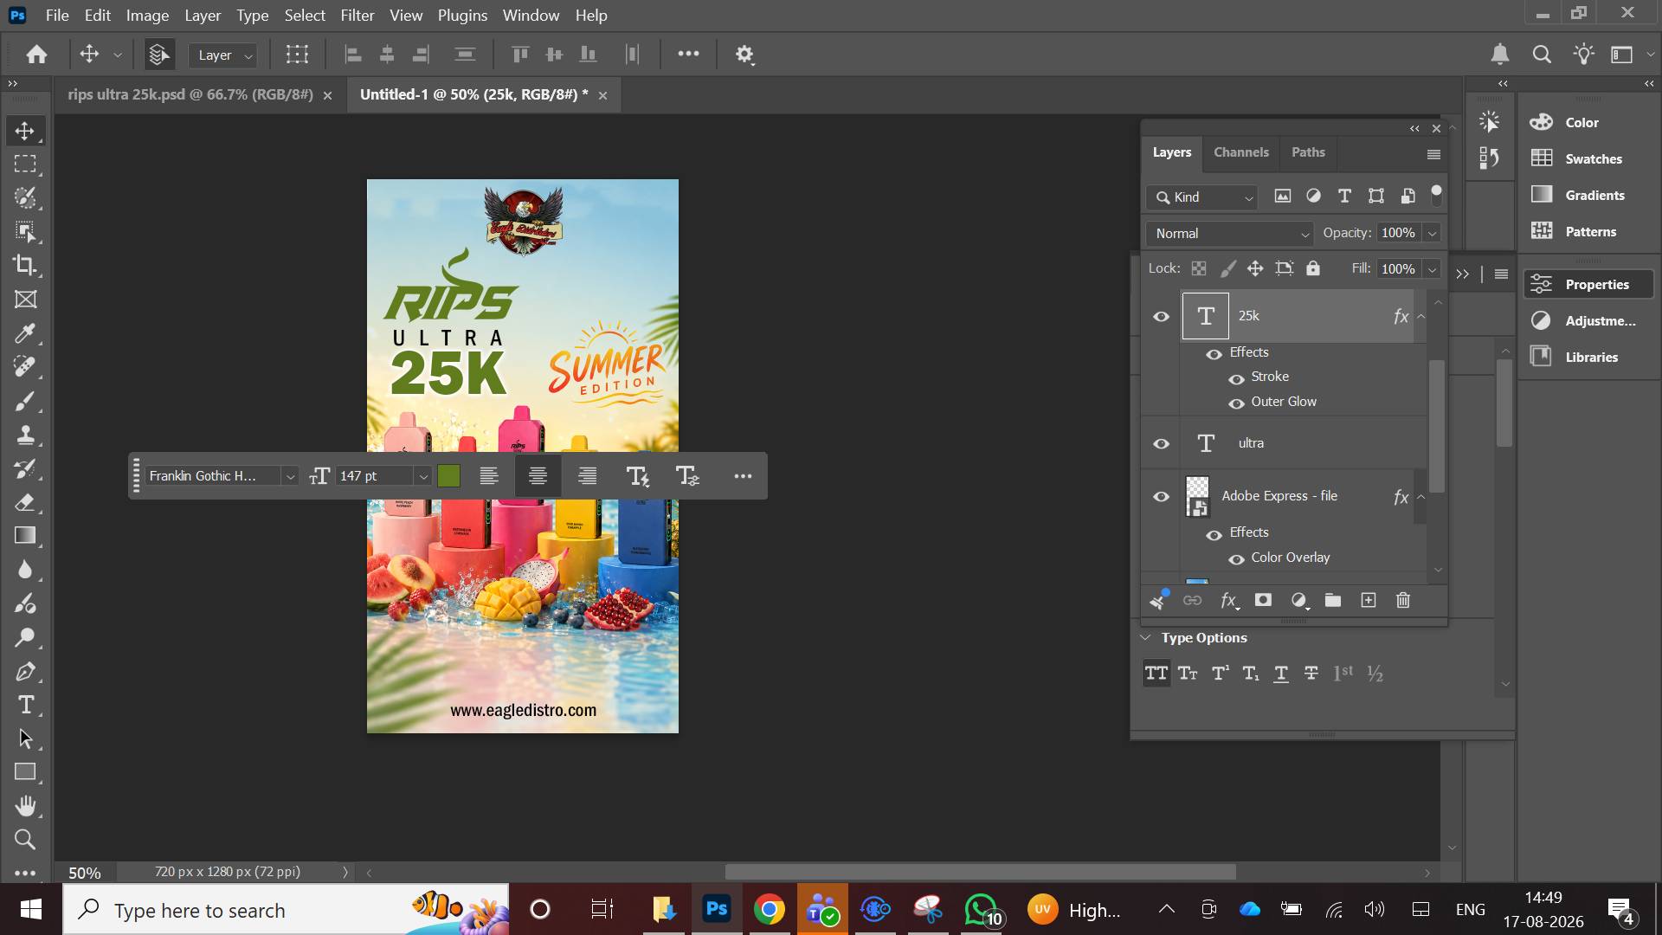Select the Clone Stamp tool
Screen dimensions: 1662x935
point(25,435)
